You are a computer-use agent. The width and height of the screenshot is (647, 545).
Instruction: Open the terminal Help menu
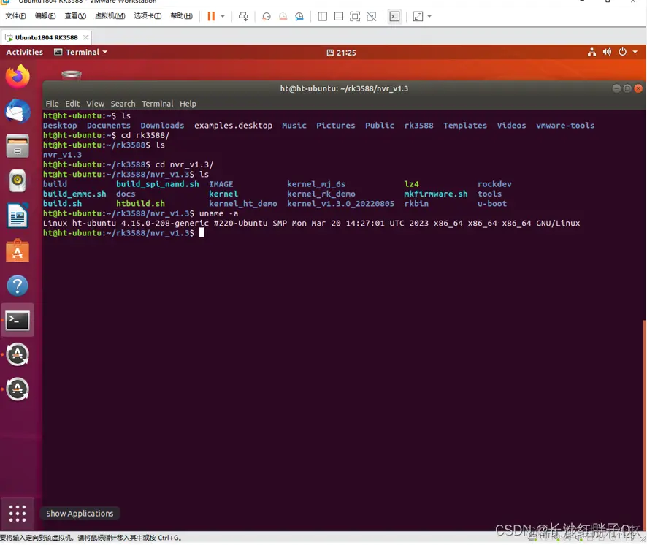pyautogui.click(x=188, y=104)
